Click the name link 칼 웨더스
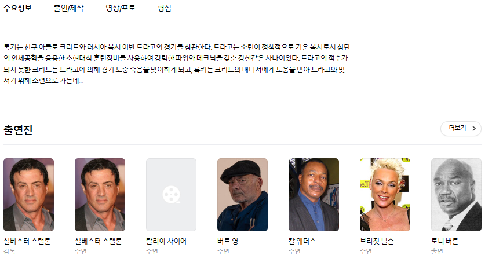The image size is (503, 262). [302, 241]
